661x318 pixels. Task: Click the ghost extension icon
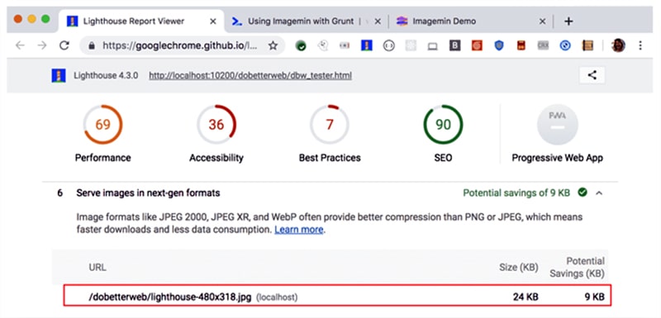click(x=323, y=45)
